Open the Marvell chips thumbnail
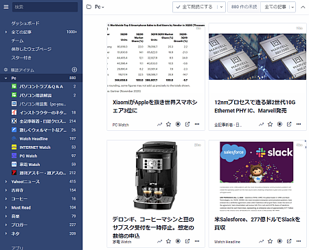This screenshot has width=309, height=250. (x=257, y=56)
